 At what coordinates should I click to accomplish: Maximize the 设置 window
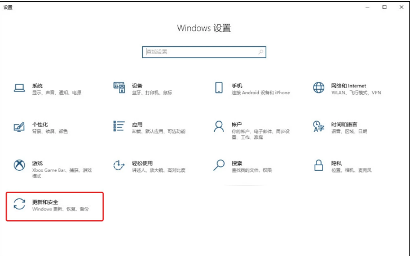point(385,7)
